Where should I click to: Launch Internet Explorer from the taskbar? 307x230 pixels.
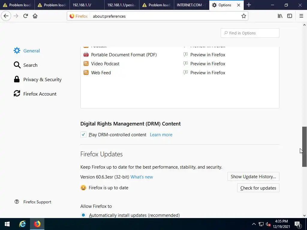pyautogui.click(x=22, y=224)
